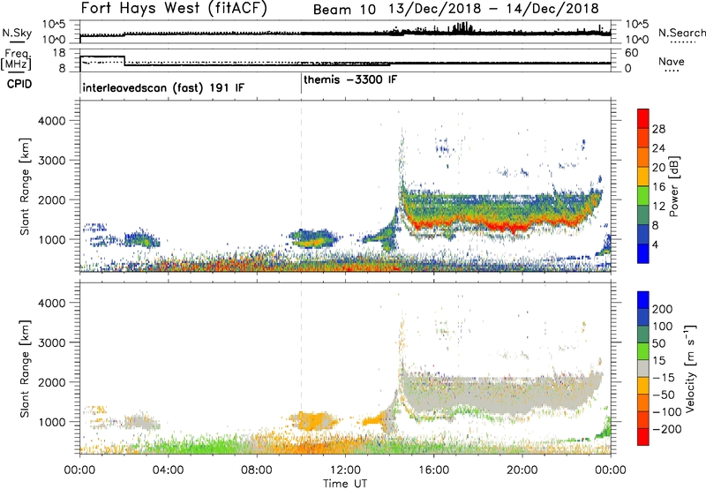Click the 'Velocity [m s-1]' colorbar title
The width and height of the screenshot is (706, 489).
click(690, 368)
